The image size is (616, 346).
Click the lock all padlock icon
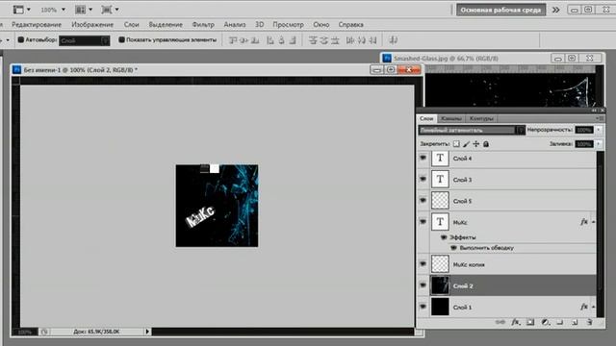486,144
